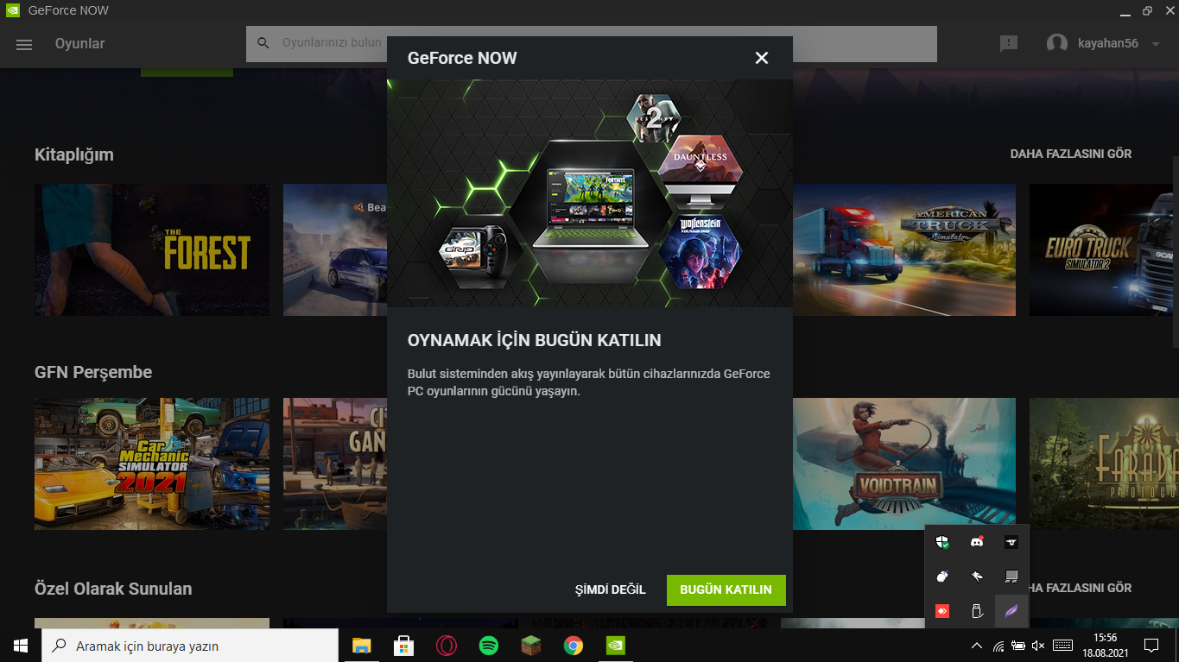Click DAHA FAZLASINI GÖR for Özel Olarak Sunulan
This screenshot has height=662, width=1179.
tap(1080, 588)
